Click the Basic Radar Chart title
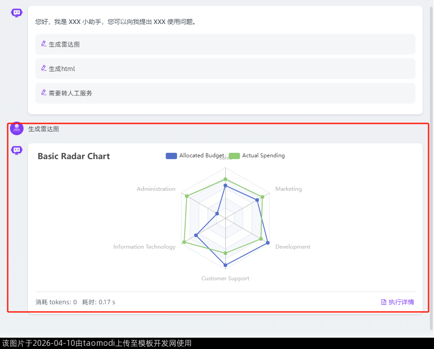Image resolution: width=434 pixels, height=349 pixels. [x=74, y=156]
